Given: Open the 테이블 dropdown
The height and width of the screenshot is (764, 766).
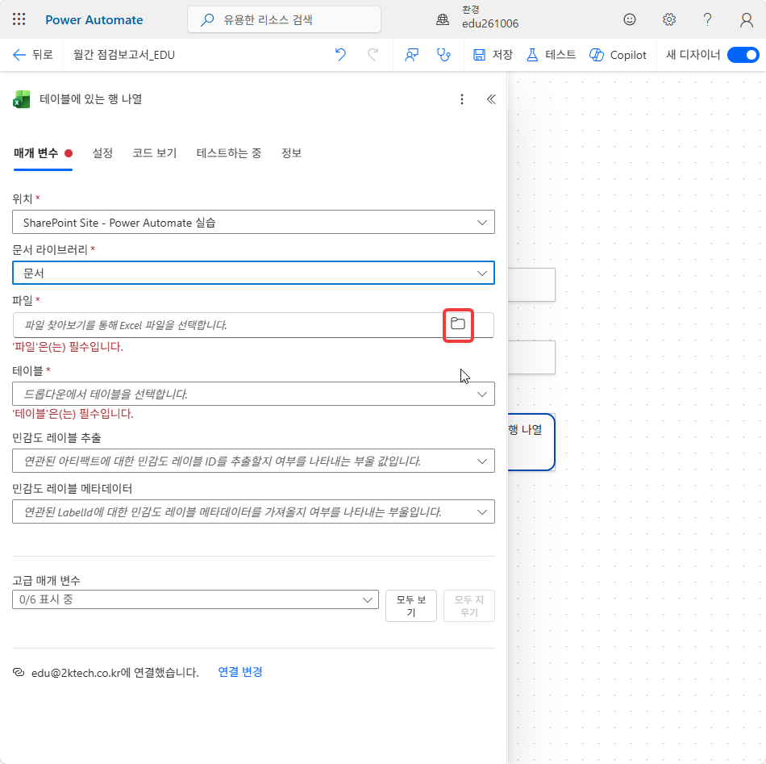Looking at the screenshot, I should [253, 394].
